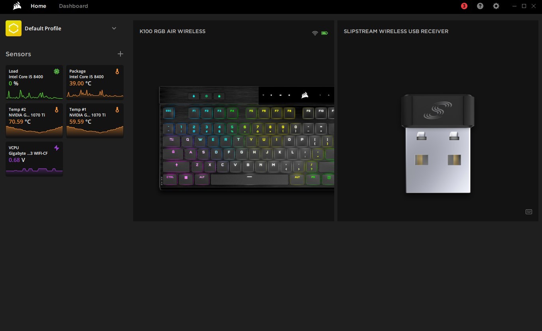Open the Dashboard tab
The width and height of the screenshot is (542, 331).
pyautogui.click(x=73, y=6)
